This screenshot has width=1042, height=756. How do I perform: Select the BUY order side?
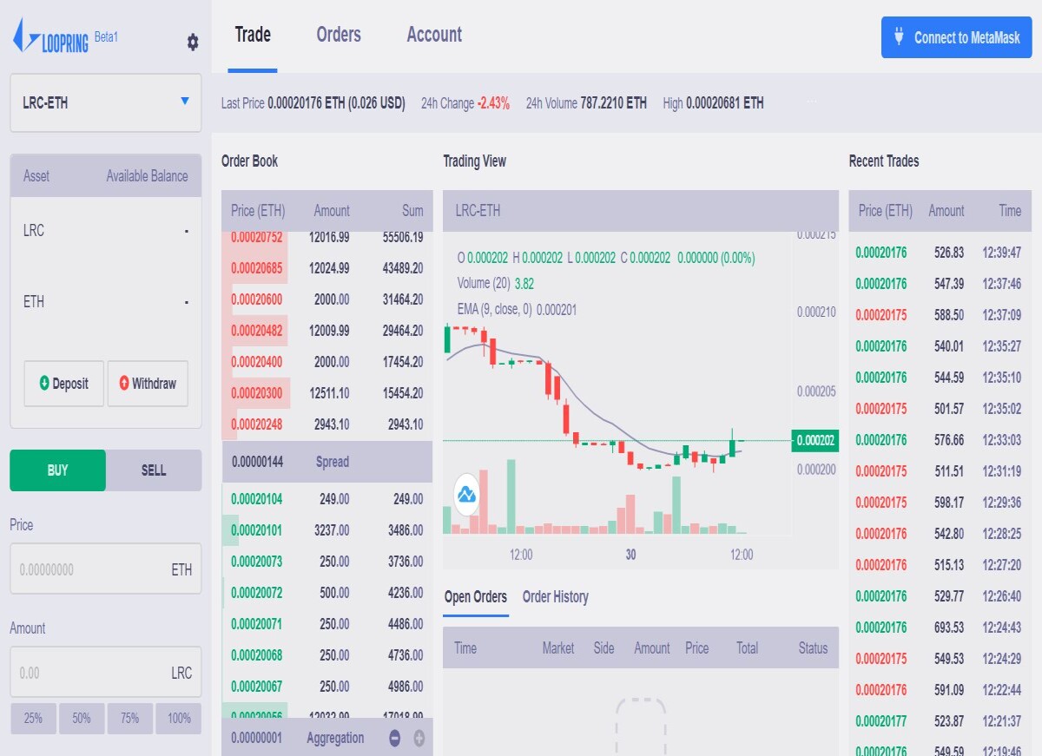click(x=57, y=470)
